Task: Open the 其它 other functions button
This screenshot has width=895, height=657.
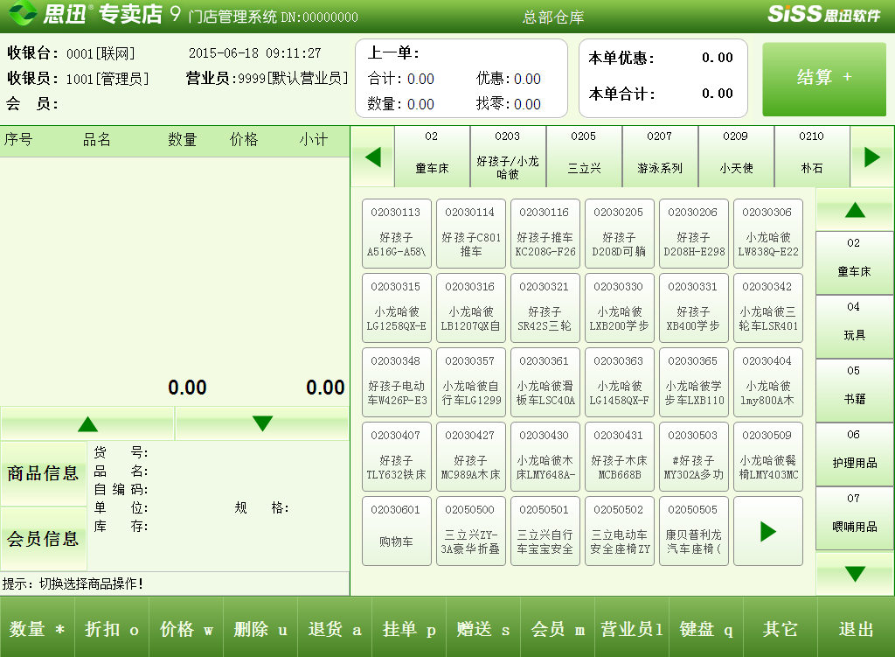Action: click(x=780, y=629)
